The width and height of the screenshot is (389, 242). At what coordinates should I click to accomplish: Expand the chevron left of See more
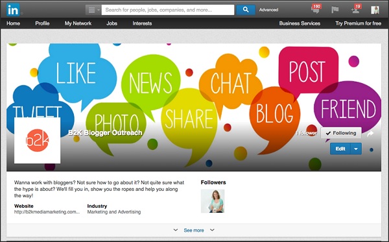(x=176, y=230)
